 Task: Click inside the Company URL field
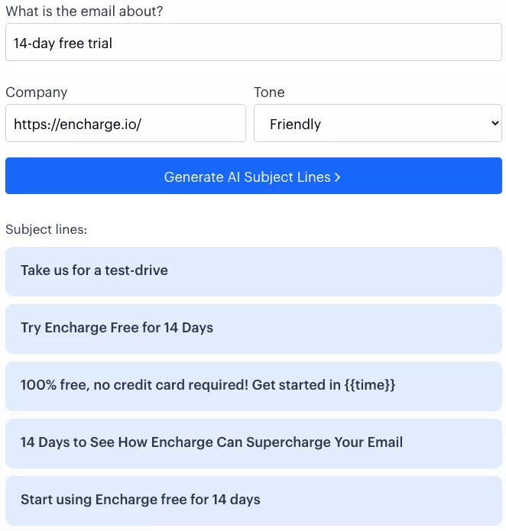click(125, 123)
